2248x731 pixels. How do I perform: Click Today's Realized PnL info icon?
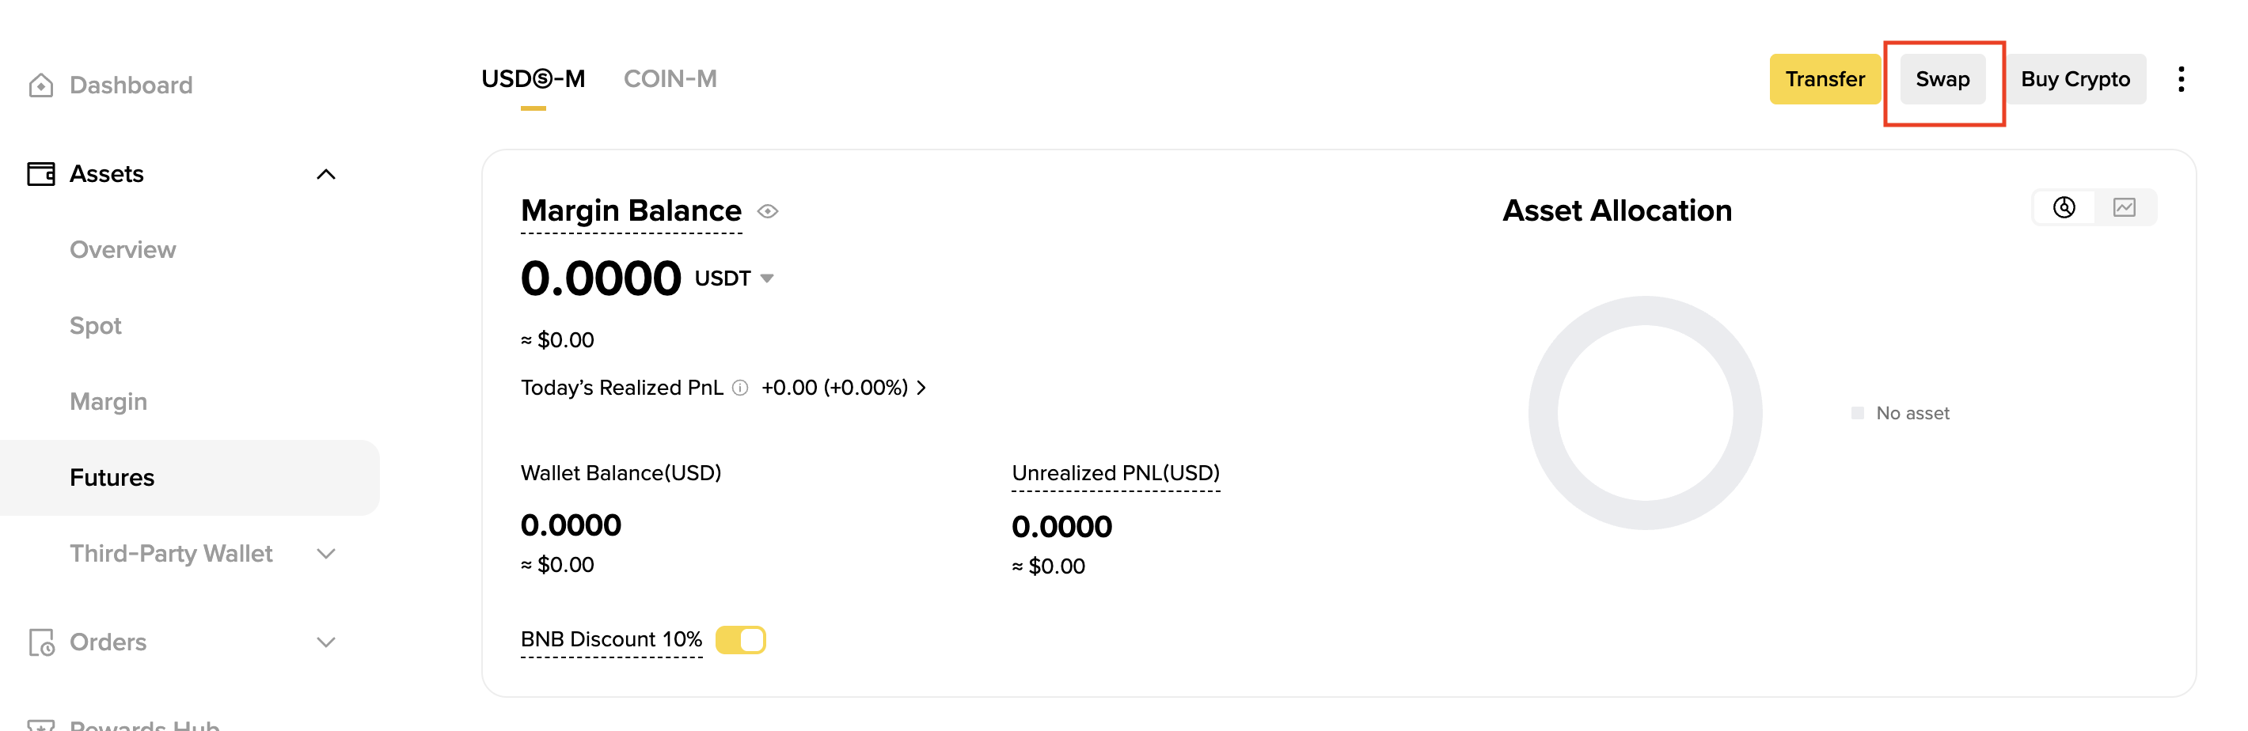tap(740, 388)
